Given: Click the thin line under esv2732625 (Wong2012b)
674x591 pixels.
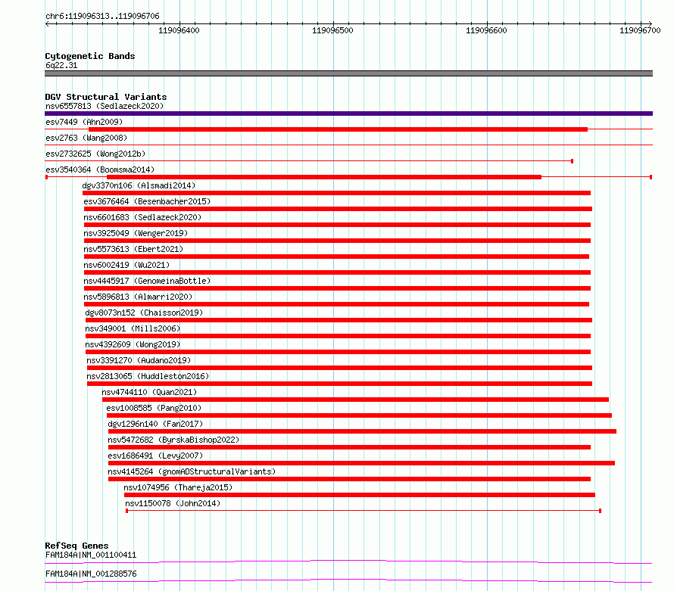Looking at the screenshot, I should (309, 161).
